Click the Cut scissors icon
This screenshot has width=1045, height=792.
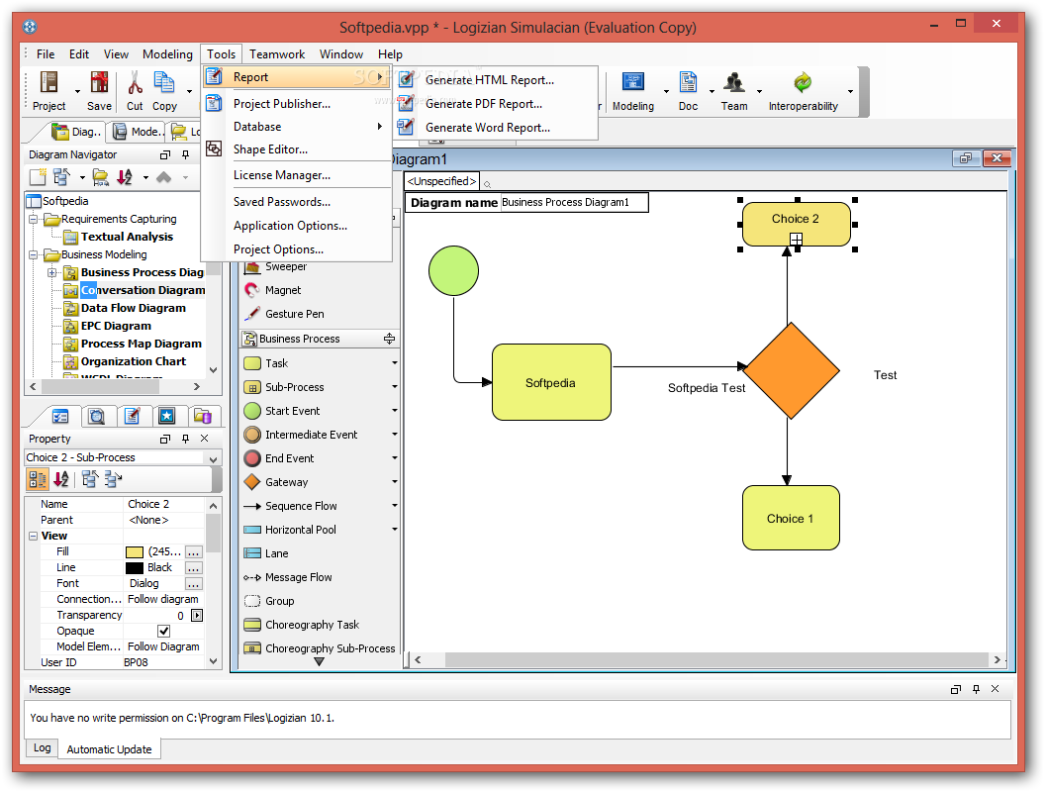click(x=135, y=83)
